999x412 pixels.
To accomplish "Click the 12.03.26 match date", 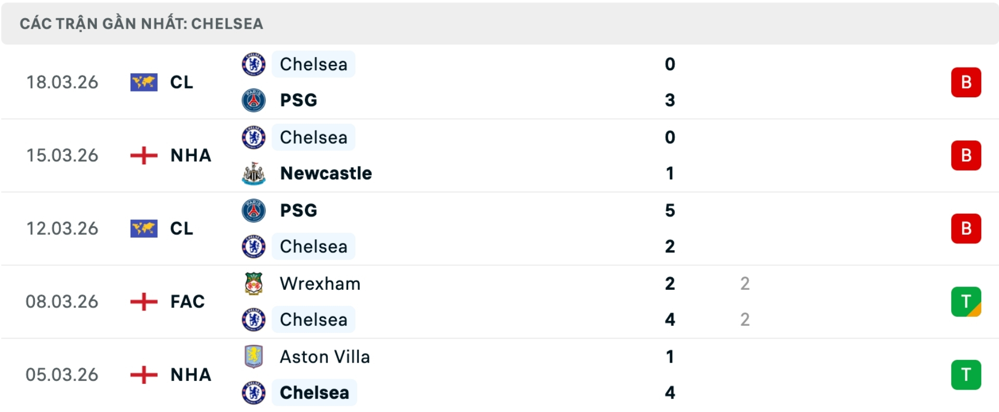I will tap(62, 228).
